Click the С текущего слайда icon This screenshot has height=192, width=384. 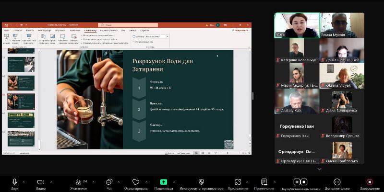[15, 36]
